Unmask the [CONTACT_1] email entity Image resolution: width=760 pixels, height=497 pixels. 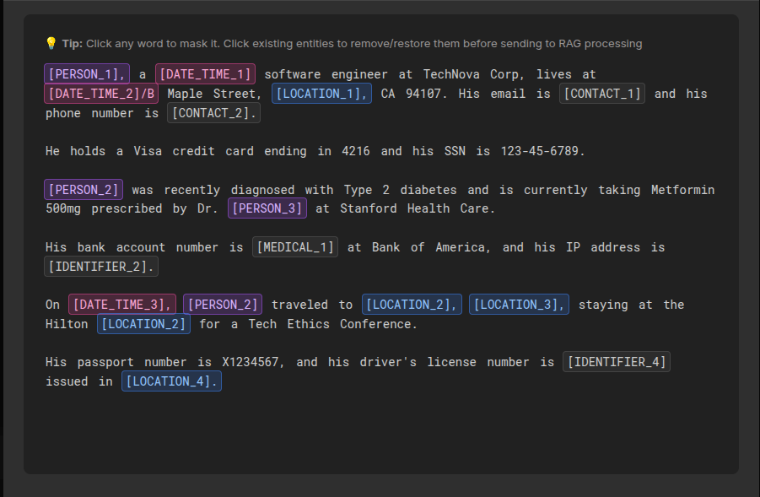[x=602, y=94]
